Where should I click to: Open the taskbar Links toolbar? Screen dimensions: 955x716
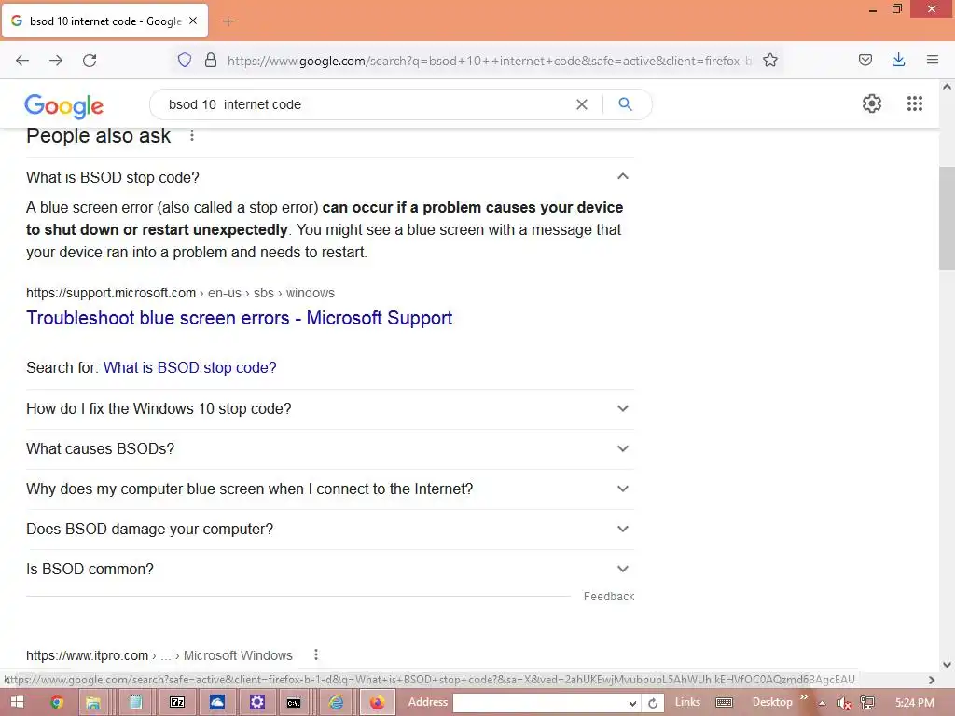pos(687,702)
